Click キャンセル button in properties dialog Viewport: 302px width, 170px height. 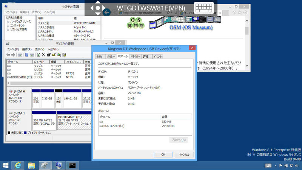(x=184, y=155)
